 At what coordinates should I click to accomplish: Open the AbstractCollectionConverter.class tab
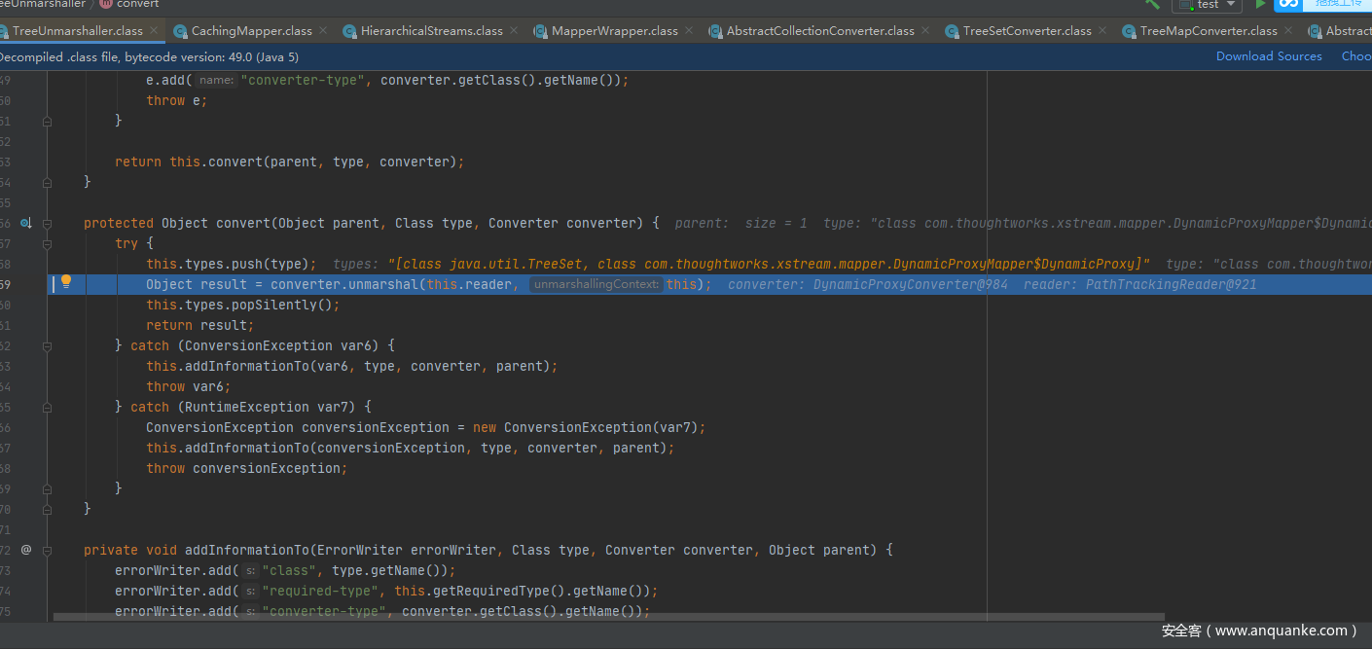819,31
